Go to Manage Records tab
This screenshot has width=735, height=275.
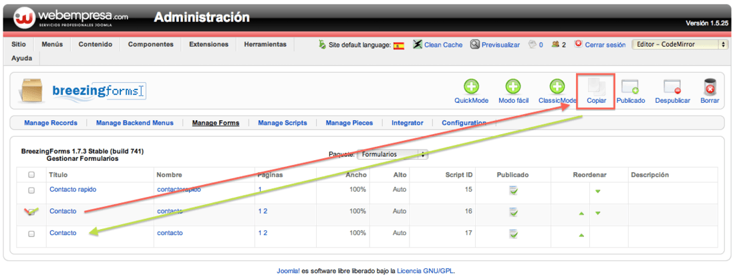pos(50,123)
